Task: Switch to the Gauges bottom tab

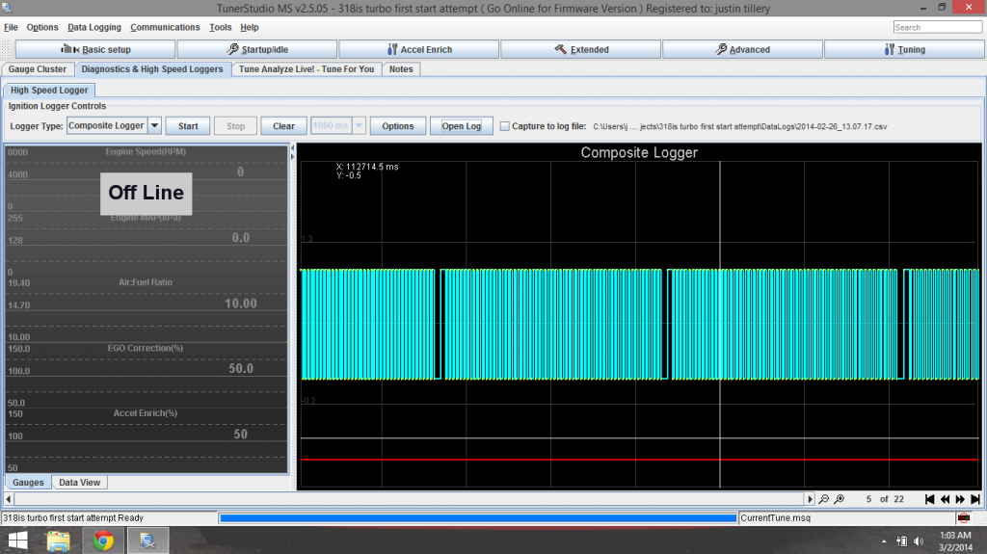Action: click(28, 483)
